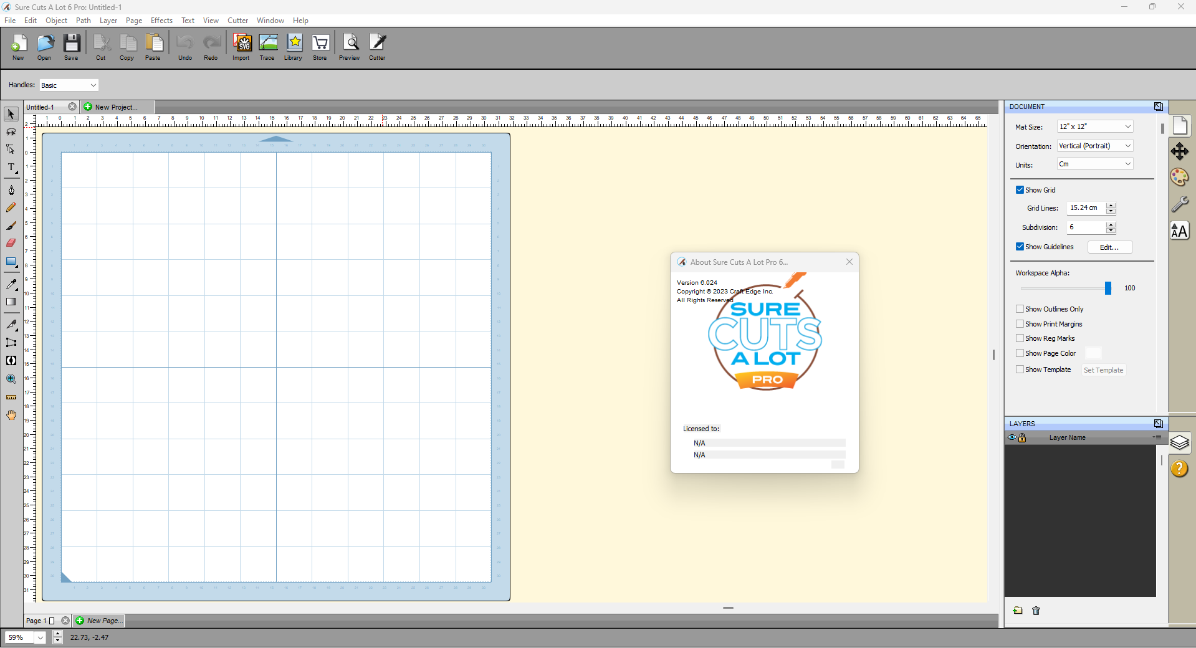The image size is (1196, 648).
Task: Click the Preview toolbar icon
Action: [x=350, y=47]
